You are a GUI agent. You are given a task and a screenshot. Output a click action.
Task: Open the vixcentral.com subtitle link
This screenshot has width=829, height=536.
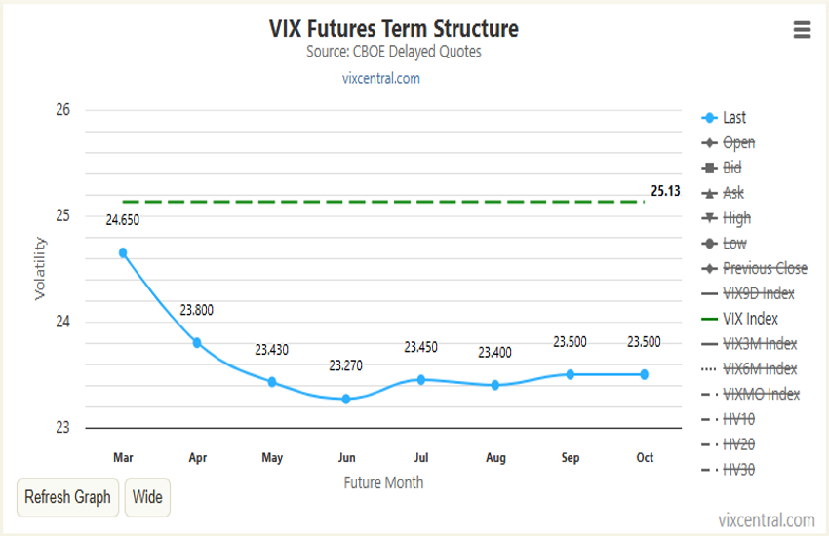point(381,79)
